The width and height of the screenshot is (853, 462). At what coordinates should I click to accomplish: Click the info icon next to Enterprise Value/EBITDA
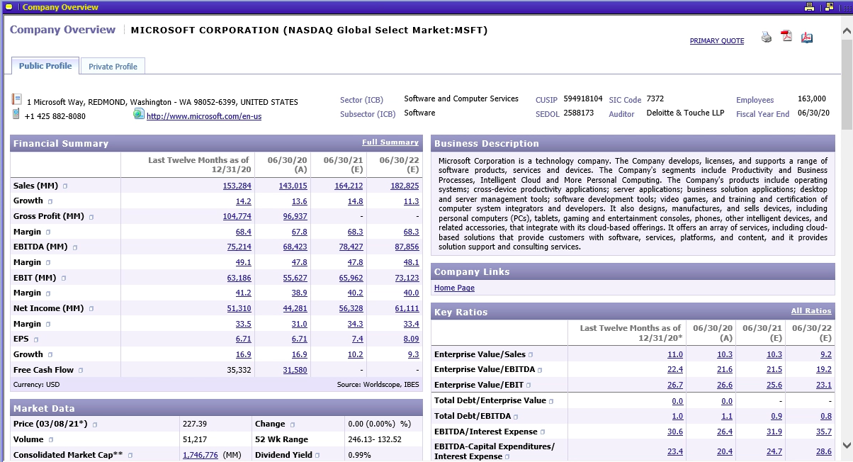tap(540, 370)
